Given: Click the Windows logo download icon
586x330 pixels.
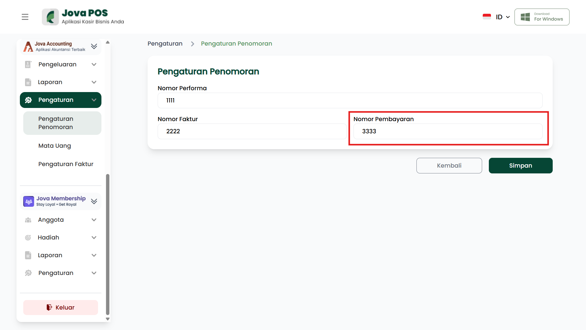Looking at the screenshot, I should [x=525, y=17].
